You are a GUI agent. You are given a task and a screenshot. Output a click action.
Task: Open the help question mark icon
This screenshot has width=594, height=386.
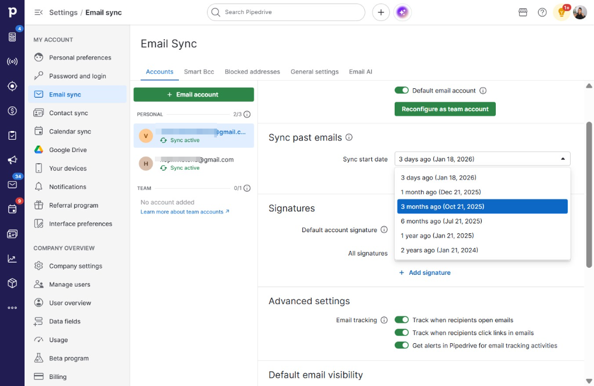click(542, 12)
